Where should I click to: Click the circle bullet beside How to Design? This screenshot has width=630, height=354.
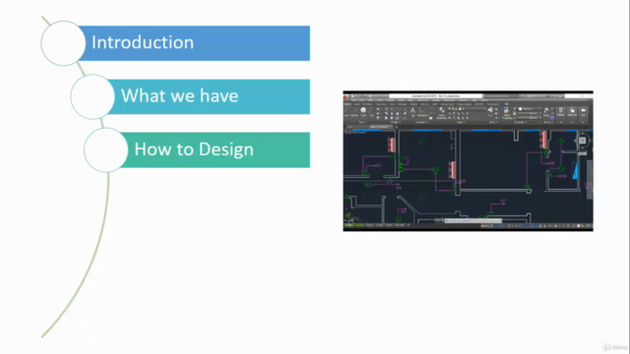click(106, 149)
